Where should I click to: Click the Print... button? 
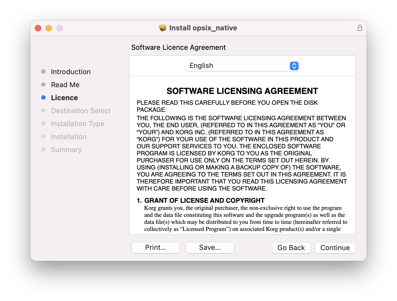156,247
